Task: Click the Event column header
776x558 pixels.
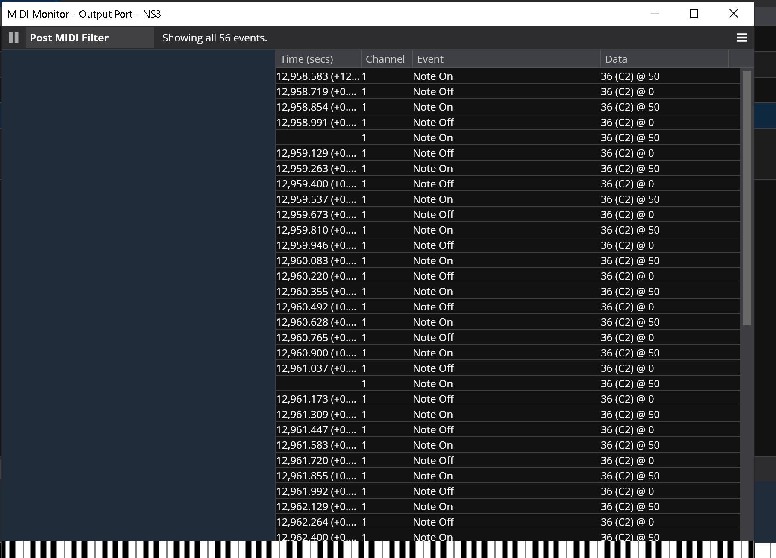Action: pyautogui.click(x=506, y=59)
